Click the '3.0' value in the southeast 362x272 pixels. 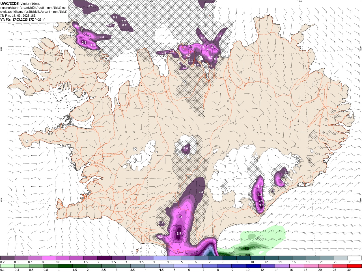point(261,205)
